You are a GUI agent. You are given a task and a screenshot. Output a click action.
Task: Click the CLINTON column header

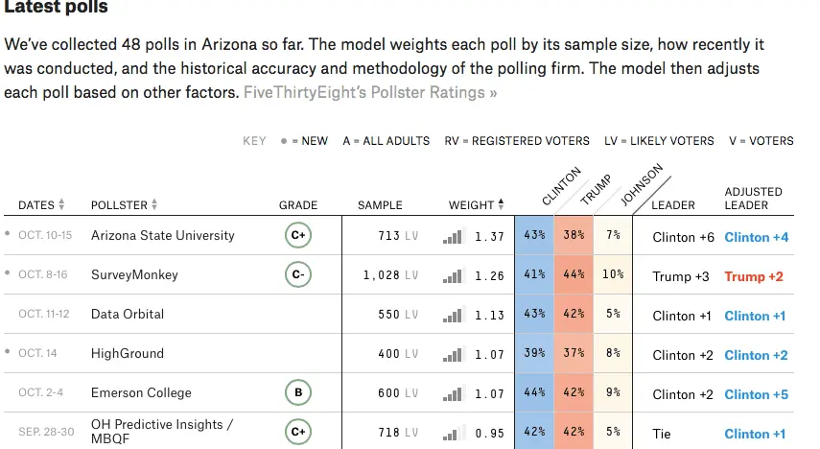click(x=561, y=187)
